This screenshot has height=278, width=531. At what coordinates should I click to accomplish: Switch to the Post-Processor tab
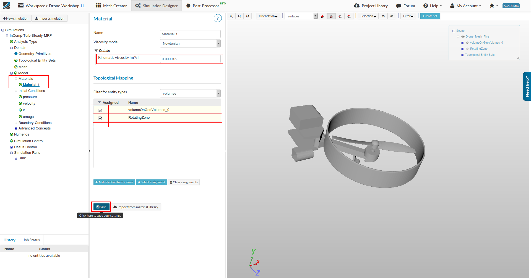(206, 6)
